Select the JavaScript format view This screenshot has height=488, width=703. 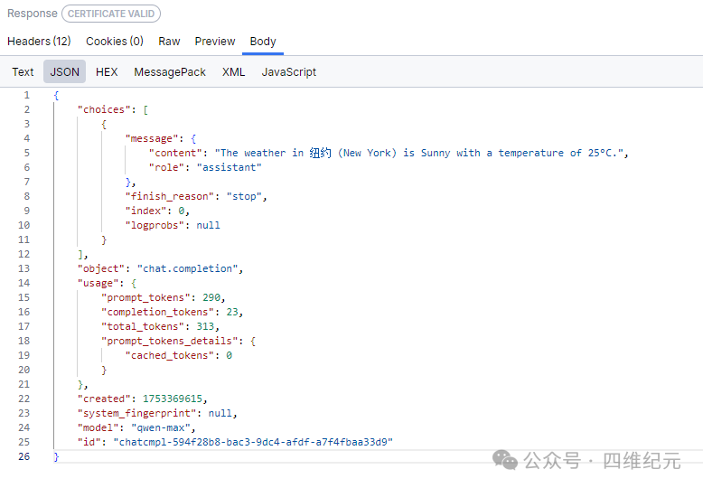pos(289,71)
